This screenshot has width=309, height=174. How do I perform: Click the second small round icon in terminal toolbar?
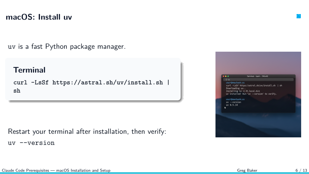[x=229, y=79]
